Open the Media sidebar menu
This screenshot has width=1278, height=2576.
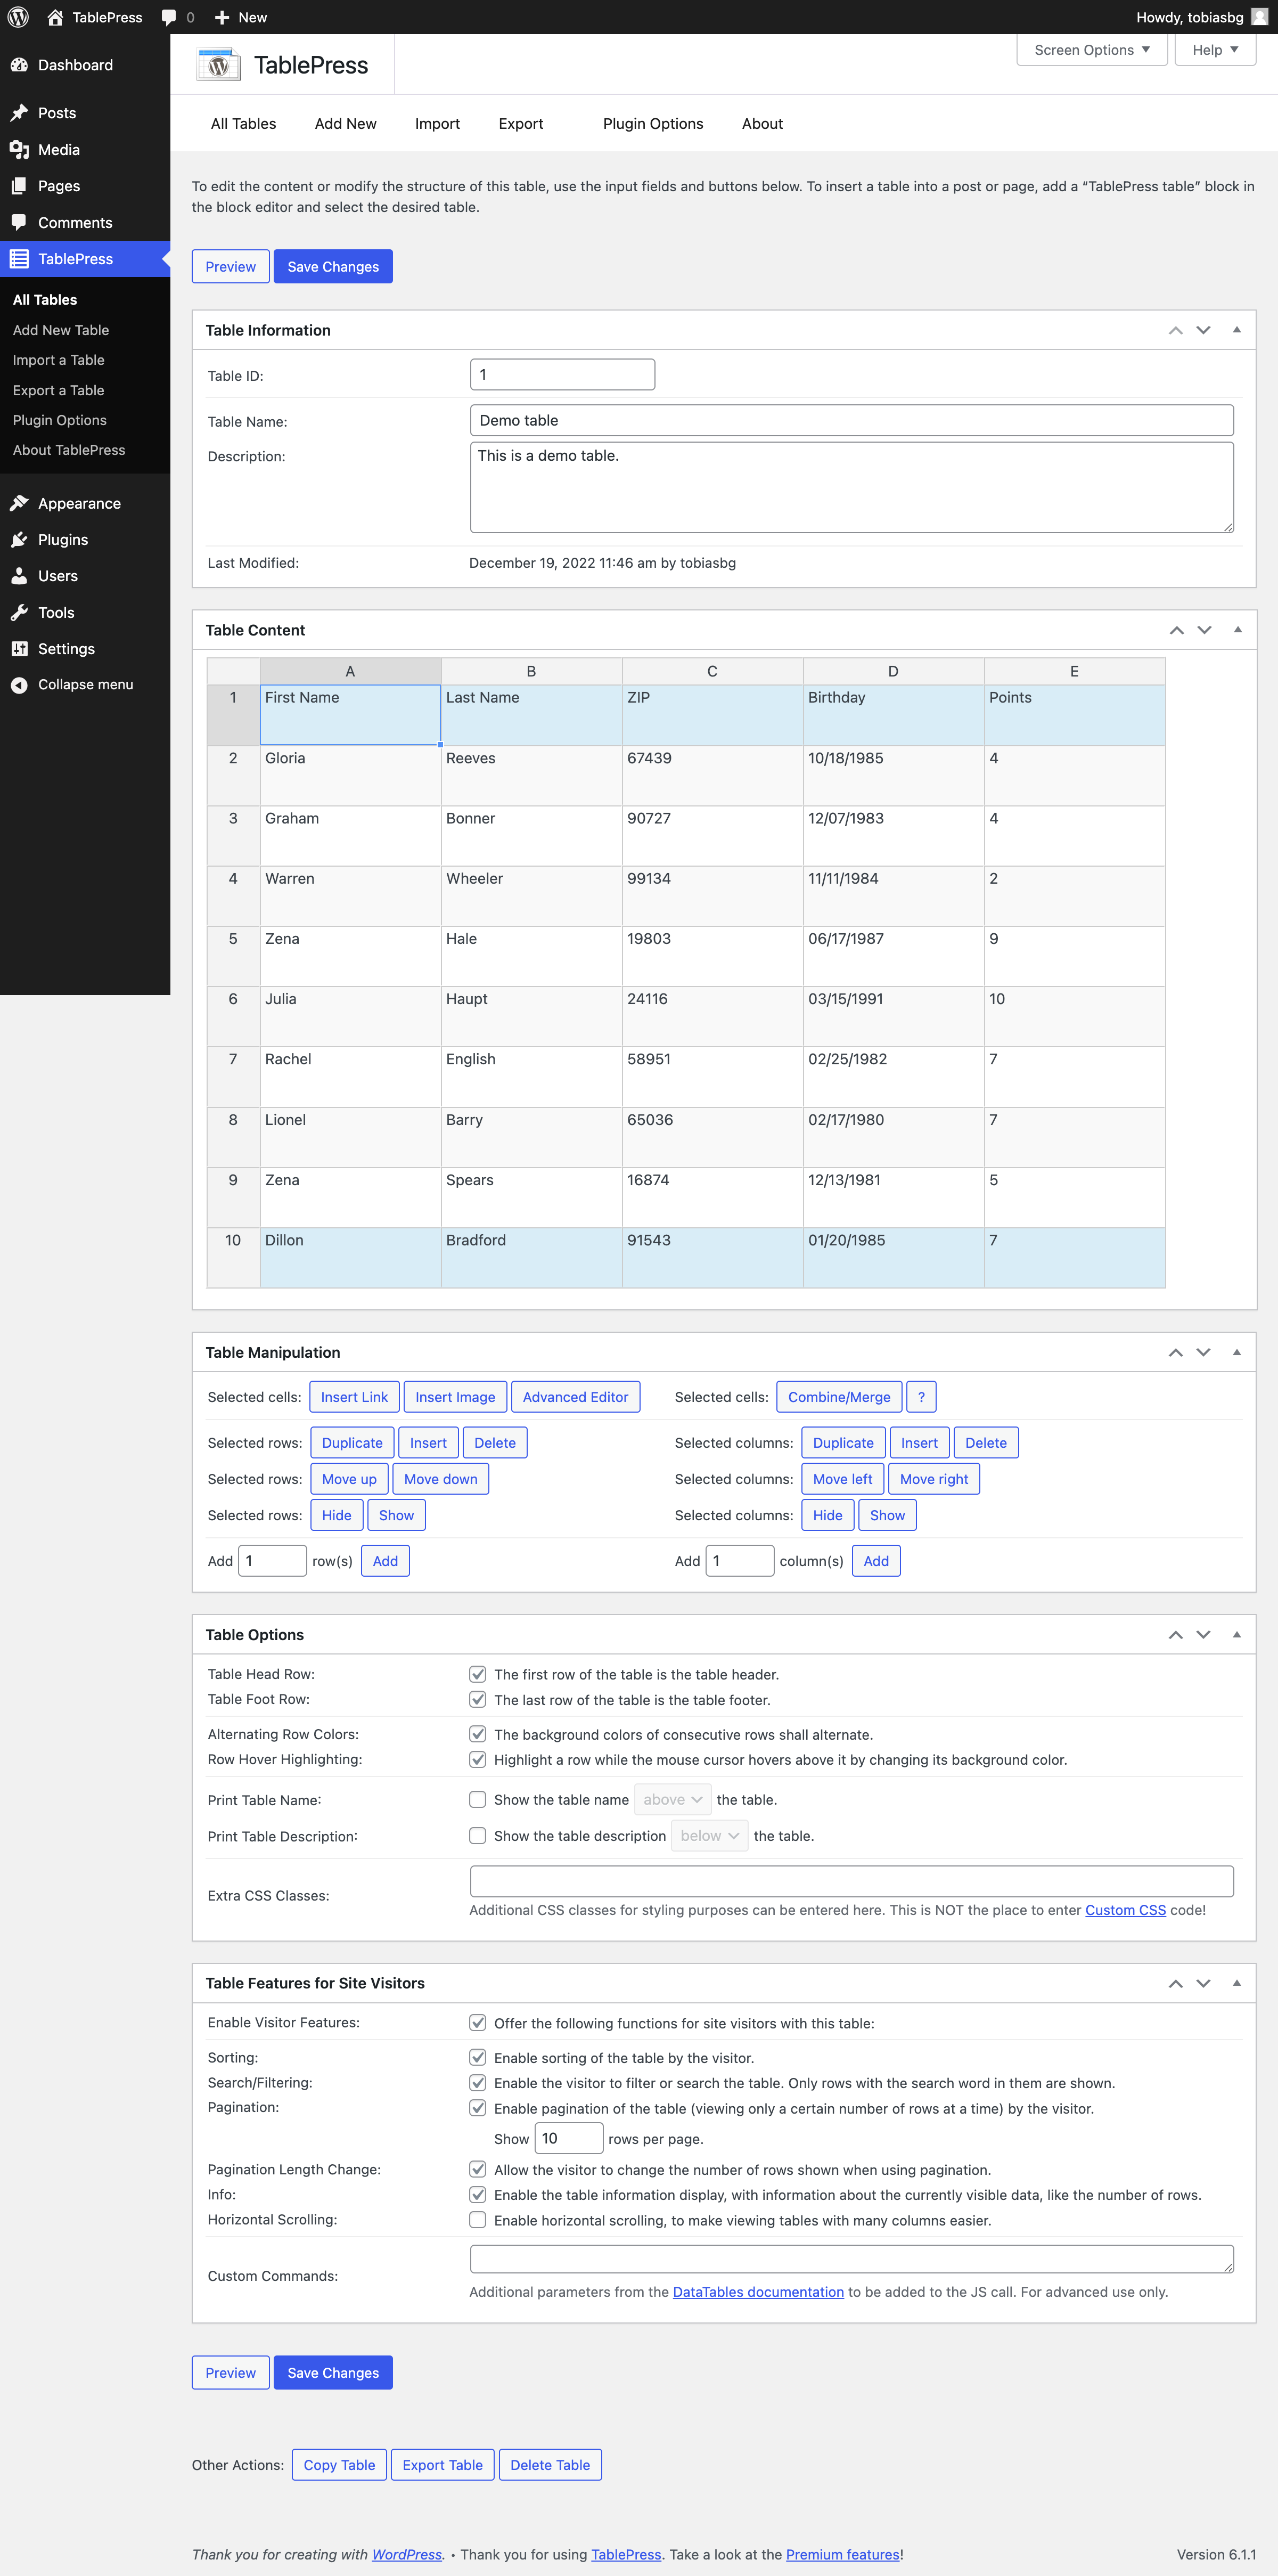(58, 150)
